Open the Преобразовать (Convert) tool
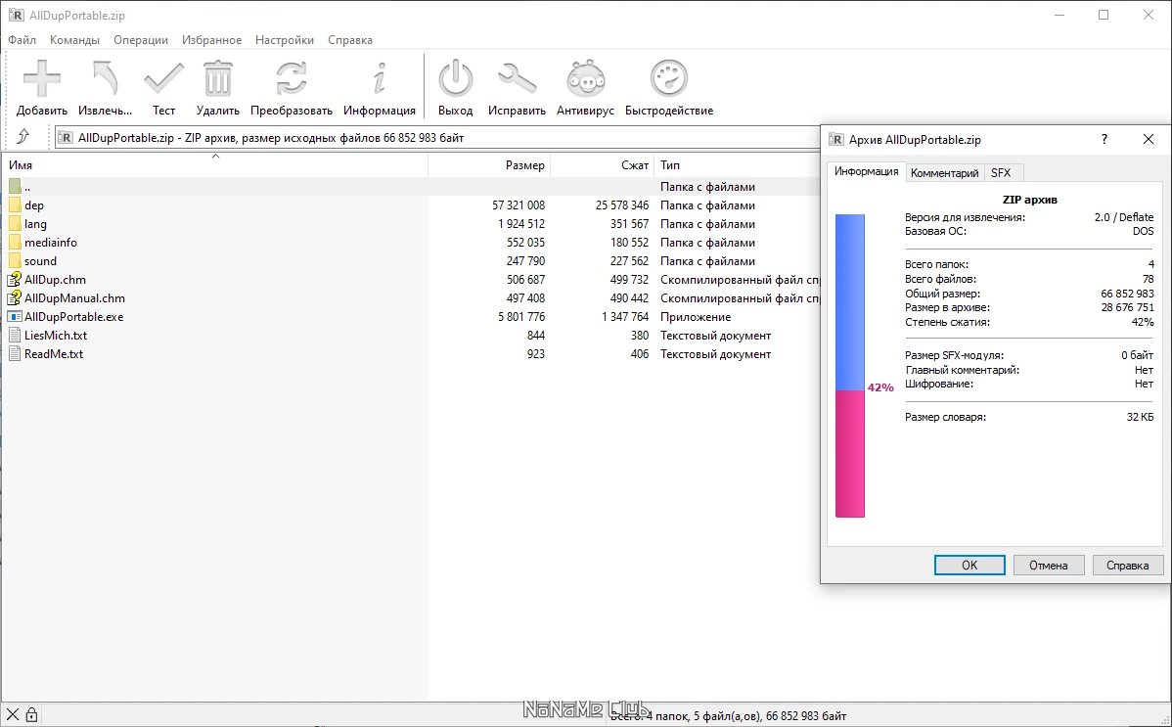This screenshot has height=727, width=1172. [x=291, y=79]
